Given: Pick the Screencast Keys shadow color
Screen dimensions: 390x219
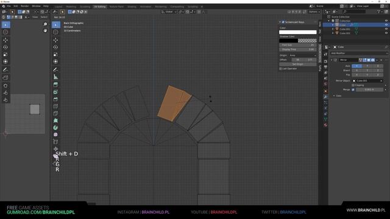Looking at the screenshot, I should pyautogui.click(x=298, y=41).
